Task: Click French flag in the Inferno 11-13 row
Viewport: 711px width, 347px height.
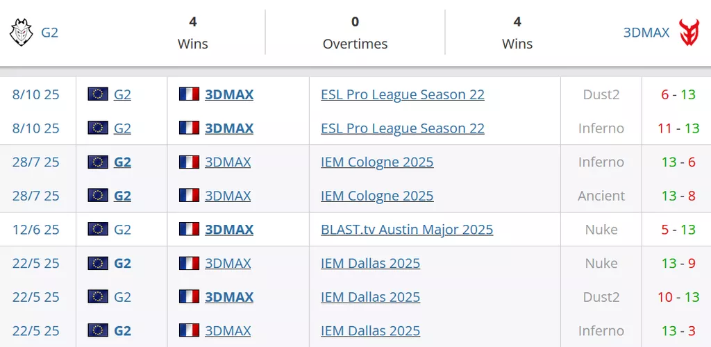Action: 189,128
